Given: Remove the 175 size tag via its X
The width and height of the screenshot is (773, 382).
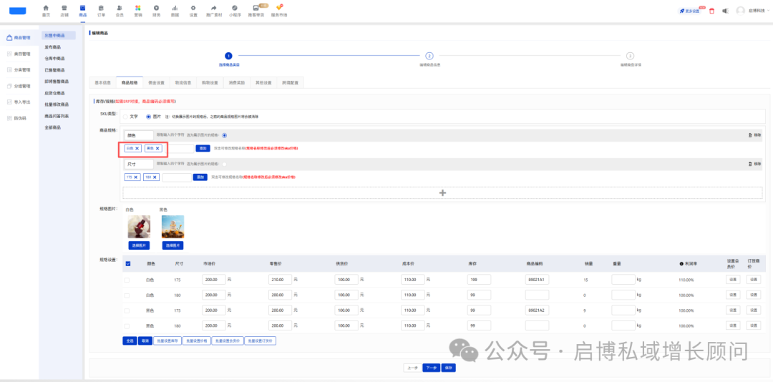Looking at the screenshot, I should pyautogui.click(x=136, y=177).
